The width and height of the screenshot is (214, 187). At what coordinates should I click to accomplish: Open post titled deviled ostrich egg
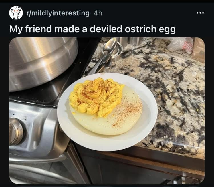pyautogui.click(x=92, y=29)
